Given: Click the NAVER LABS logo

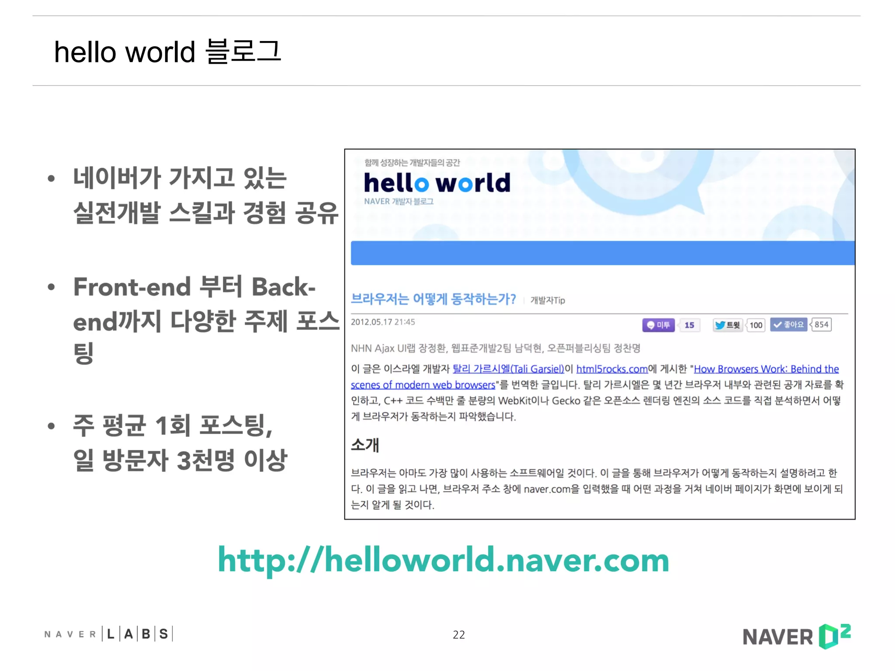Looking at the screenshot, I should 108,634.
